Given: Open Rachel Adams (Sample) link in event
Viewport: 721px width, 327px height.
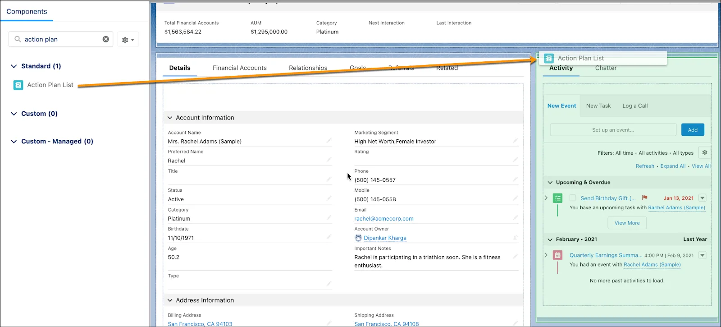Looking at the screenshot, I should (652, 265).
